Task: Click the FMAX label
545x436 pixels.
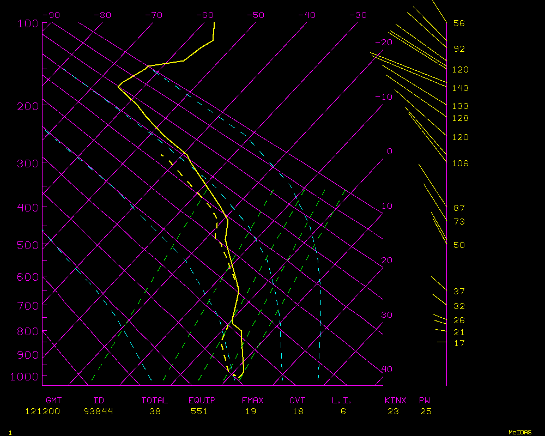Action: tap(252, 401)
